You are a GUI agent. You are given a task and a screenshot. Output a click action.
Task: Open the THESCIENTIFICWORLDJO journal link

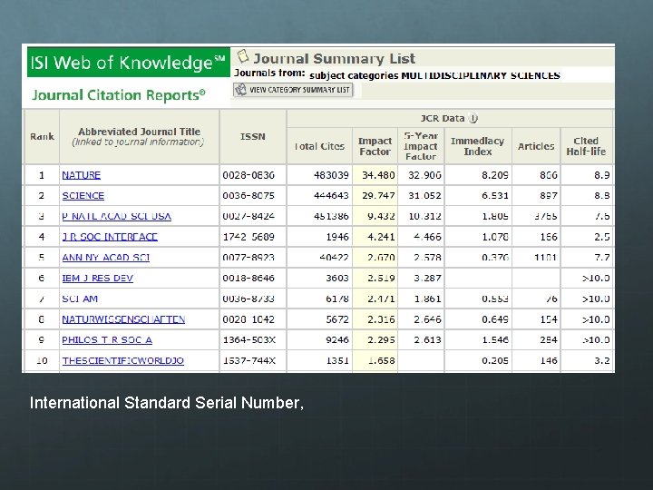click(x=122, y=361)
